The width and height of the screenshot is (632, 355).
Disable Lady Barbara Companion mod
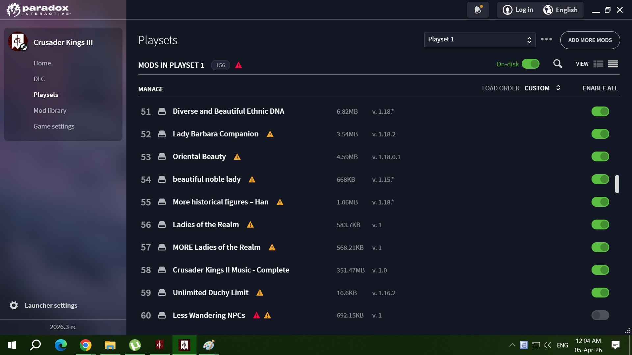[x=600, y=134]
